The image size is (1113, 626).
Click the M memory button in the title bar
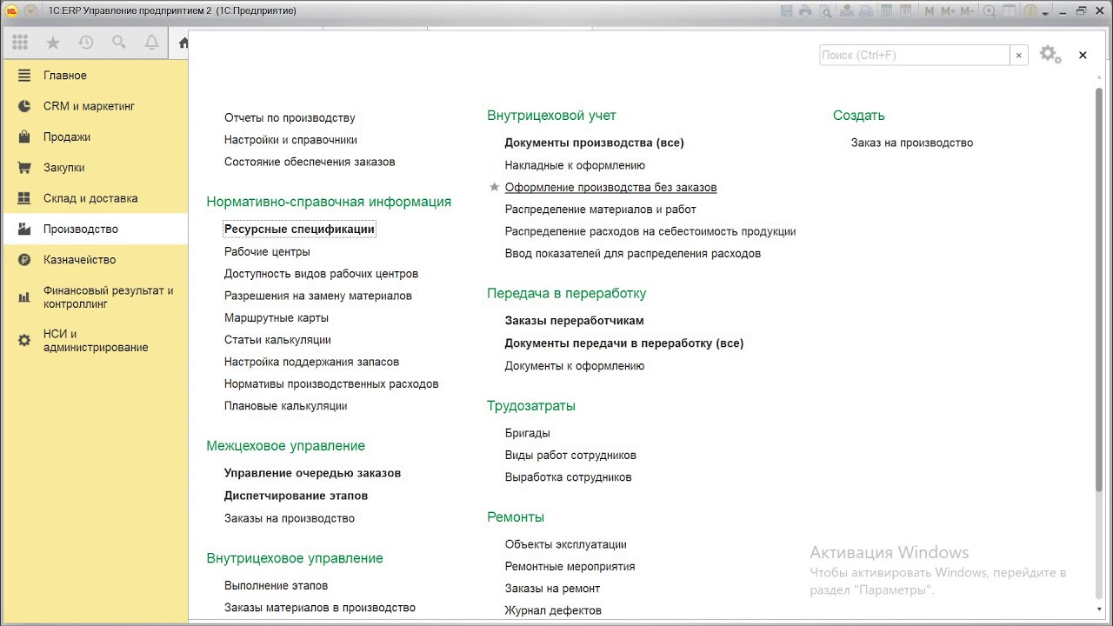[930, 11]
